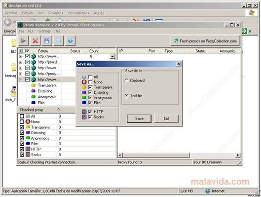Open the Run menu in Proxy Vampire

[31, 31]
